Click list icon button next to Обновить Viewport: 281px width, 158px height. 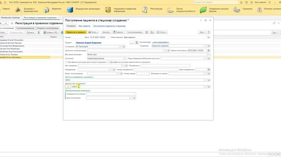[39, 32]
